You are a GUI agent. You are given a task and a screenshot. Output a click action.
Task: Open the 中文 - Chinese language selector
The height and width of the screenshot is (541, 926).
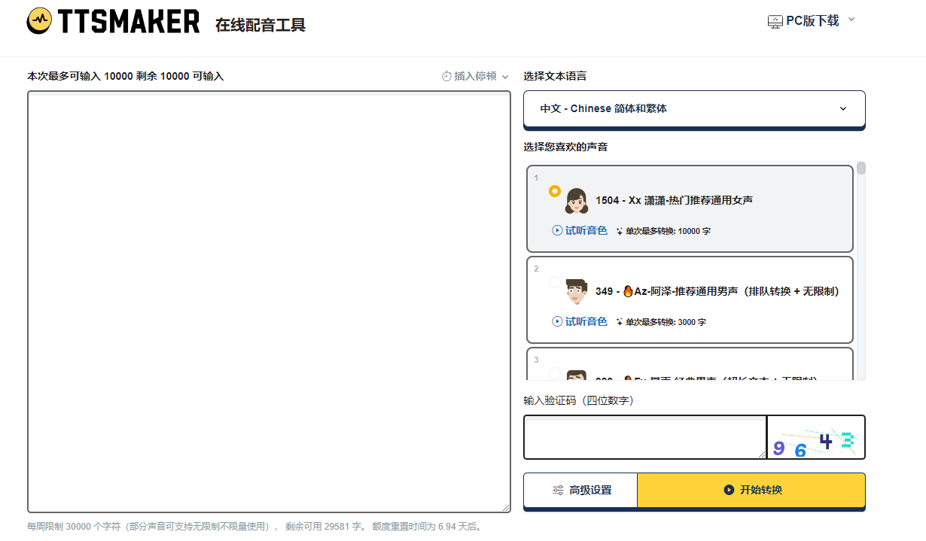coord(694,109)
